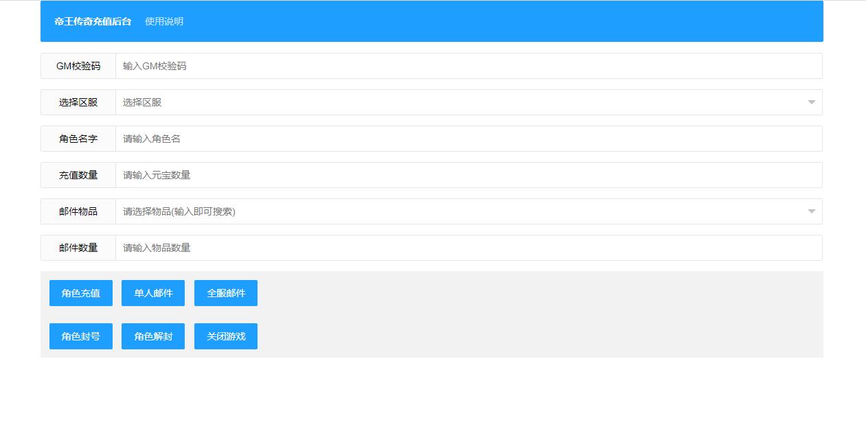Viewport: 866px width, 431px height.
Task: Select the 充值数量 元宝 amount field
Action: click(x=468, y=175)
